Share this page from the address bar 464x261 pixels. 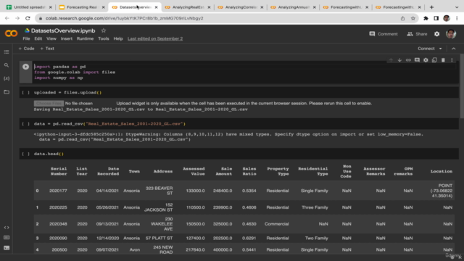point(403,18)
